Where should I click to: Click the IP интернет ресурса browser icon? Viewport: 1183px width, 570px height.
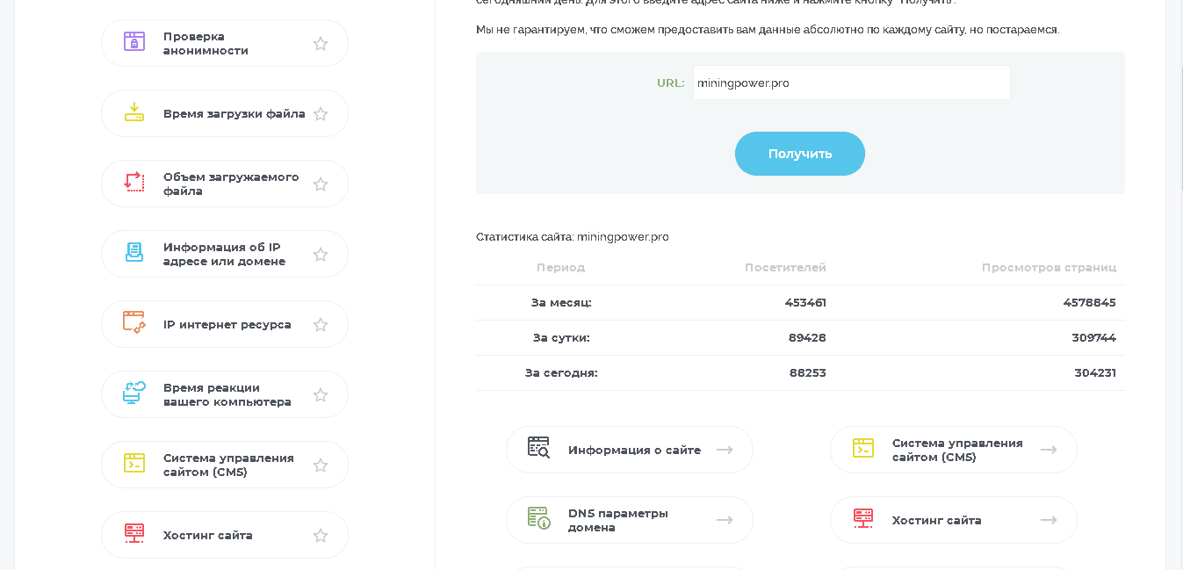point(133,323)
